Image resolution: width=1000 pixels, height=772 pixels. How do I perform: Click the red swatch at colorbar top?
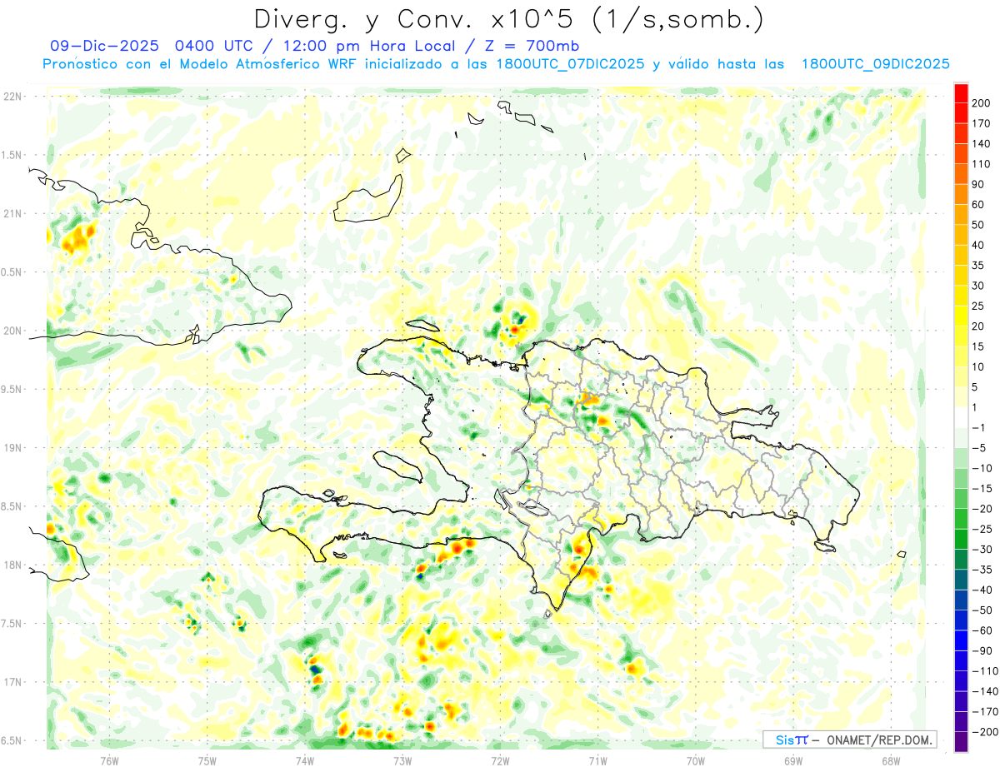[x=961, y=93]
